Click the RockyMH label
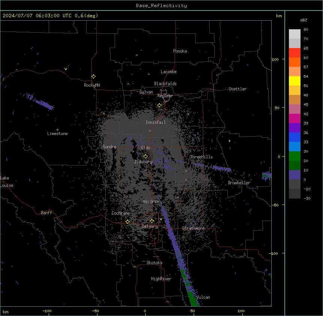 pyautogui.click(x=92, y=85)
